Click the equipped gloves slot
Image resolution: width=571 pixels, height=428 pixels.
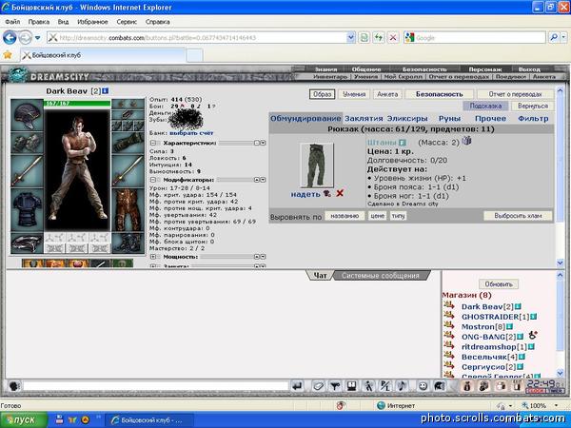[27, 143]
